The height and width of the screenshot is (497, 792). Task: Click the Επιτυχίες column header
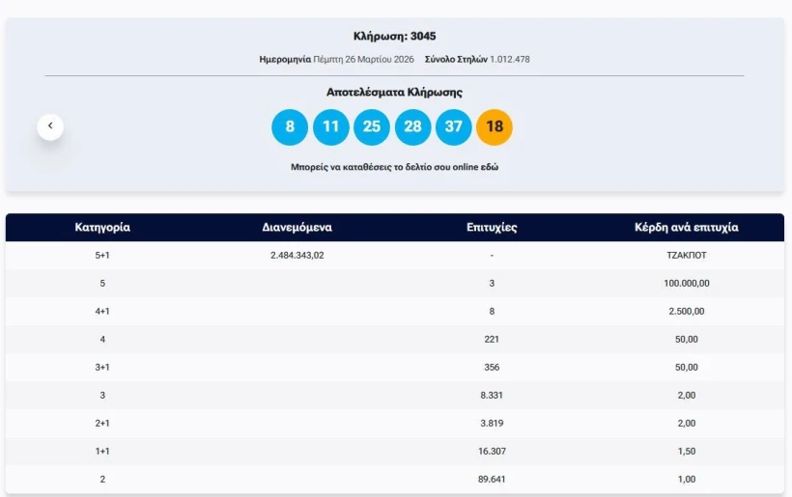click(492, 228)
